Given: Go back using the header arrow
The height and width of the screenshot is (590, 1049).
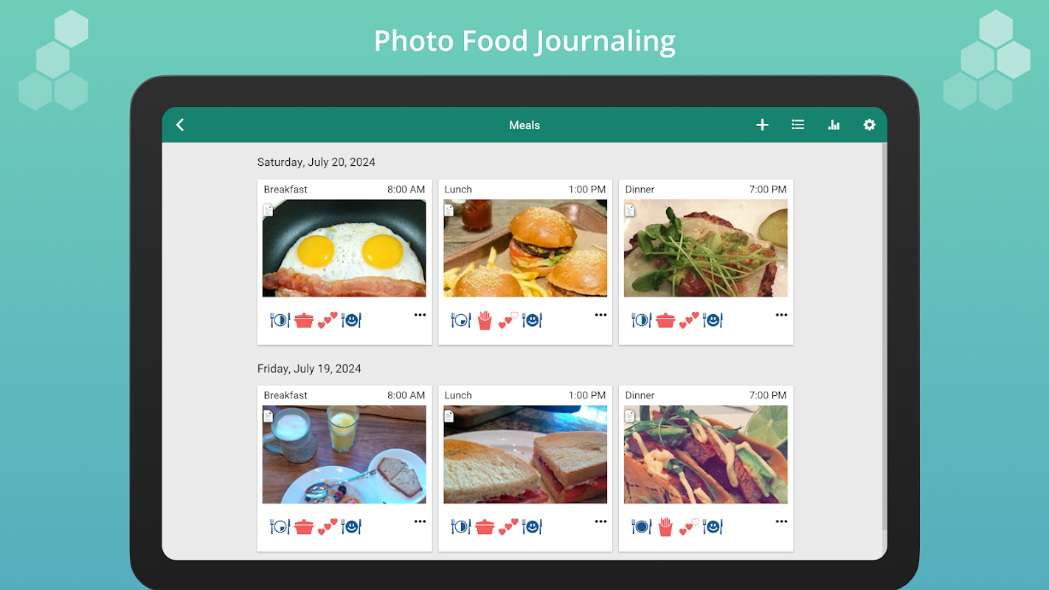Looking at the screenshot, I should pyautogui.click(x=180, y=125).
